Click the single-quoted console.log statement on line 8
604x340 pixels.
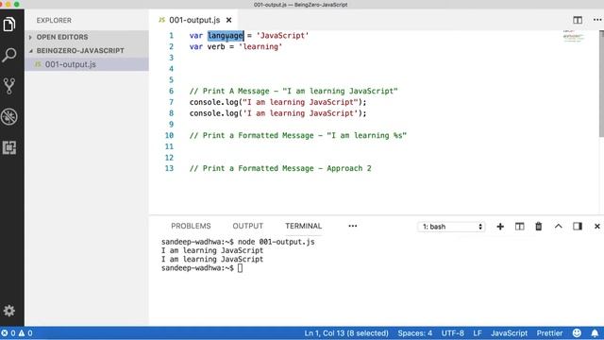click(277, 113)
